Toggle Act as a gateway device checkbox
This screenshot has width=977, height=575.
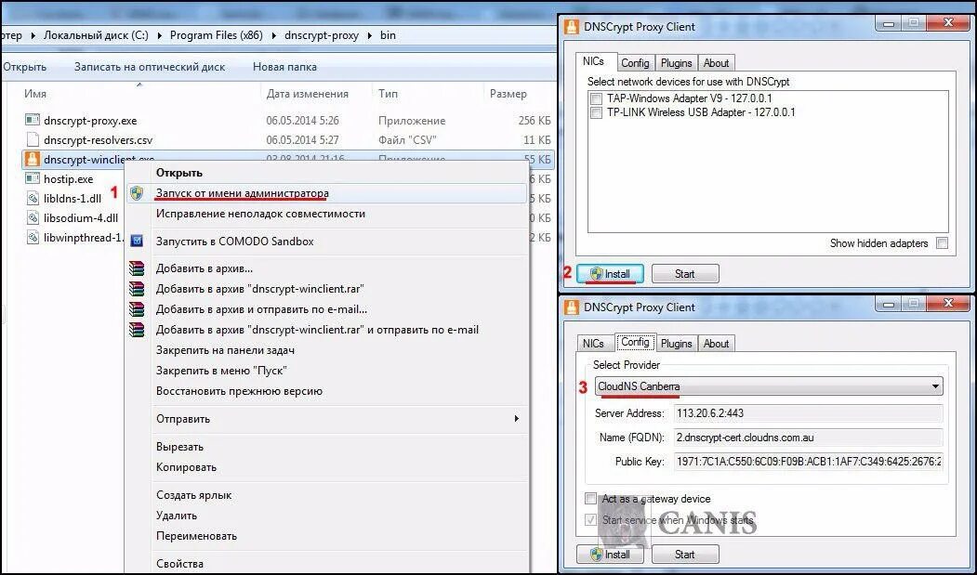pyautogui.click(x=590, y=499)
